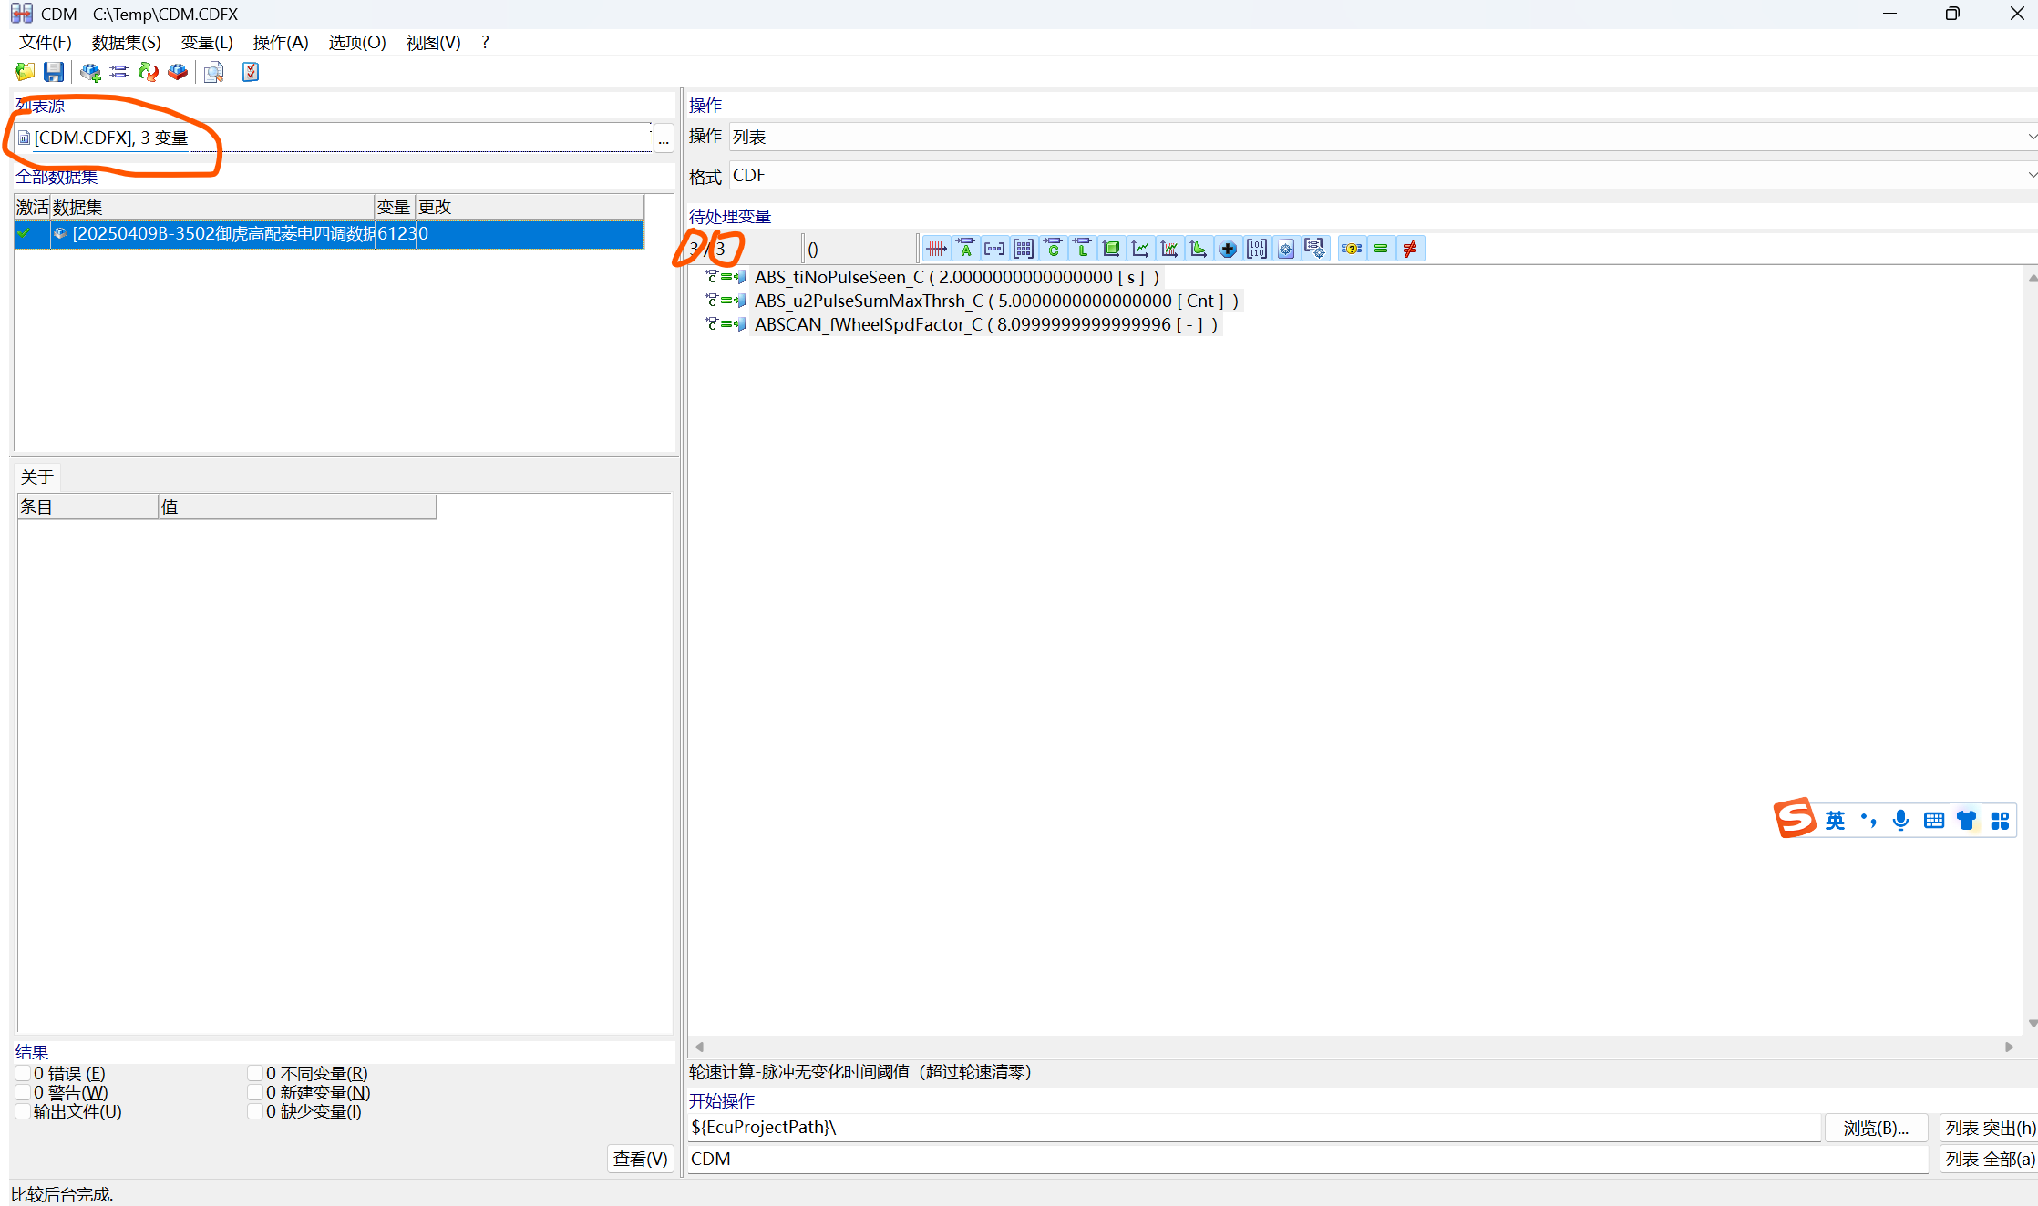This screenshot has width=2038, height=1206.
Task: Open the 文件(F) menu
Action: (x=45, y=42)
